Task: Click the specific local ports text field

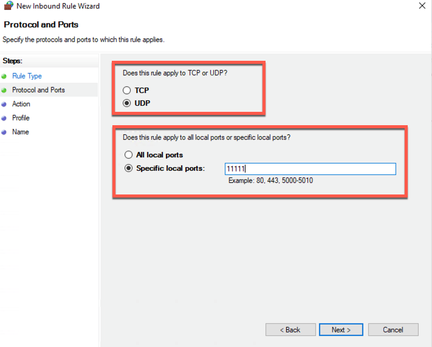Action: pyautogui.click(x=310, y=169)
